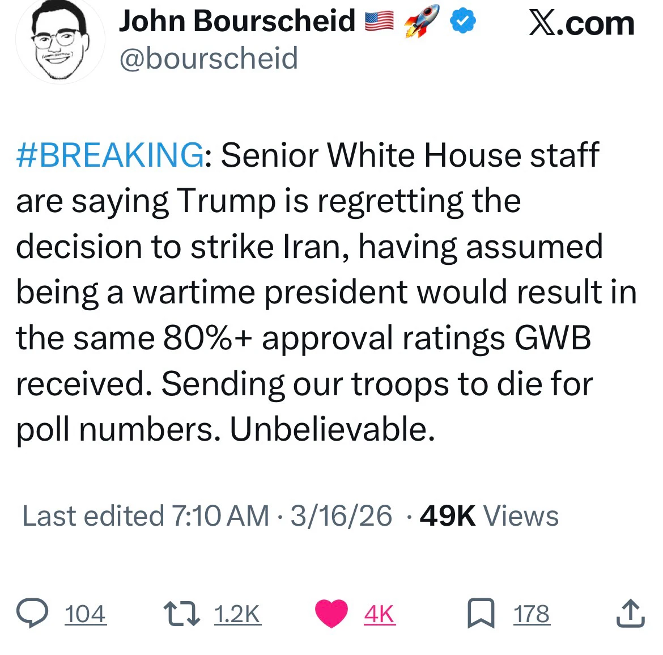The width and height of the screenshot is (663, 655).
Task: Click the @bourscheid handle
Action: tap(209, 58)
